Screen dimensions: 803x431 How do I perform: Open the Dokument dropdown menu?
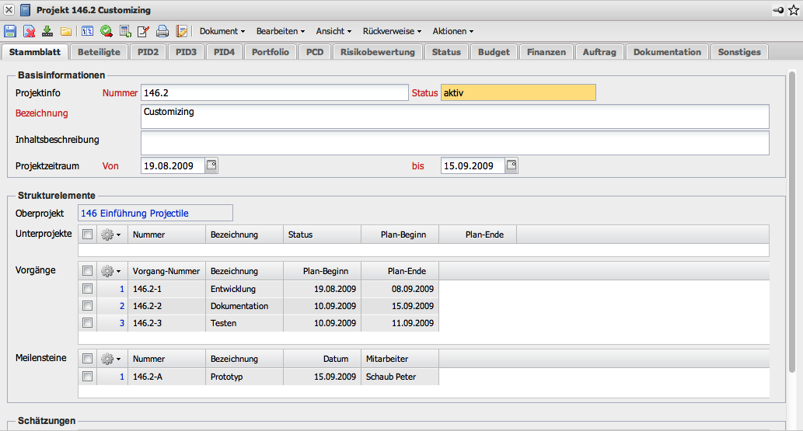(x=222, y=31)
